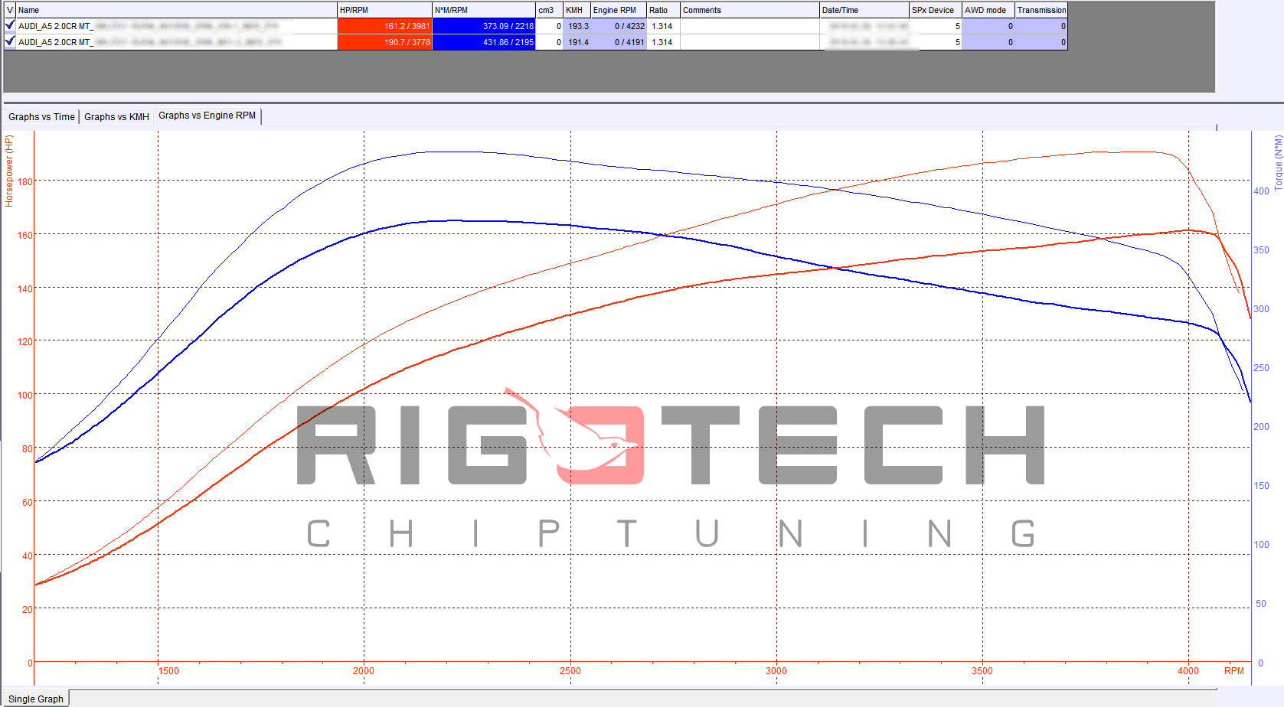Click 2000 RPM axis tick label
This screenshot has width=1284, height=707.
click(364, 671)
